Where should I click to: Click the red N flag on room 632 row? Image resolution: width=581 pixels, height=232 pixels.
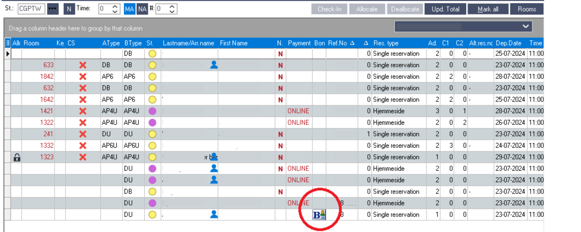coord(280,88)
